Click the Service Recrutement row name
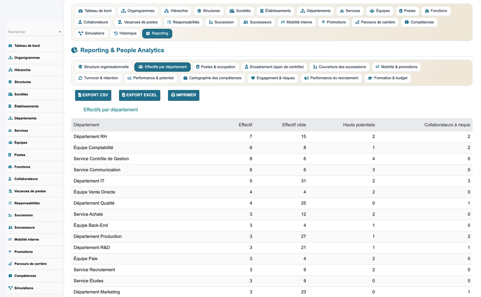The height and width of the screenshot is (297, 481). pos(94,270)
